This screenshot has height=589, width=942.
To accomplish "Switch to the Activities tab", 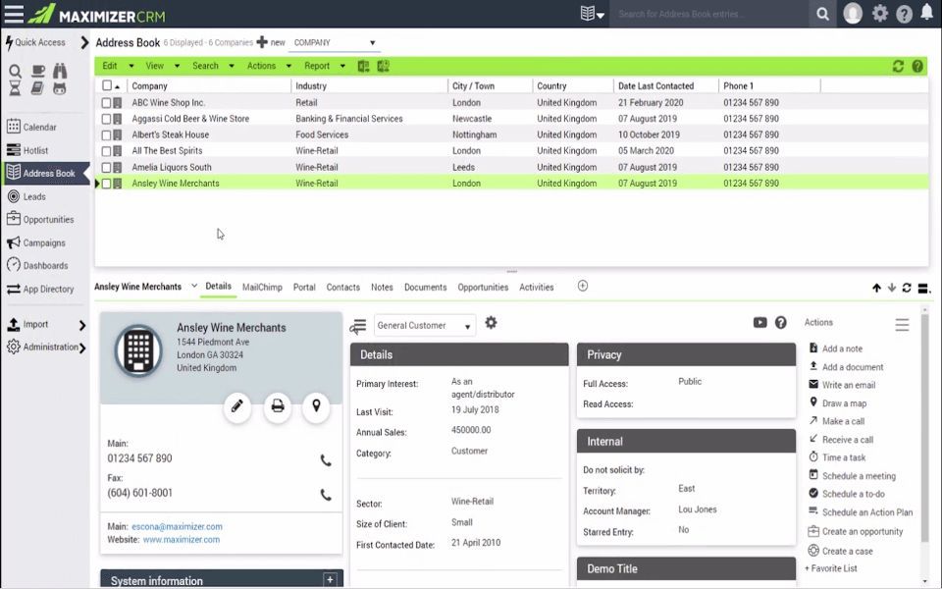I will [537, 288].
